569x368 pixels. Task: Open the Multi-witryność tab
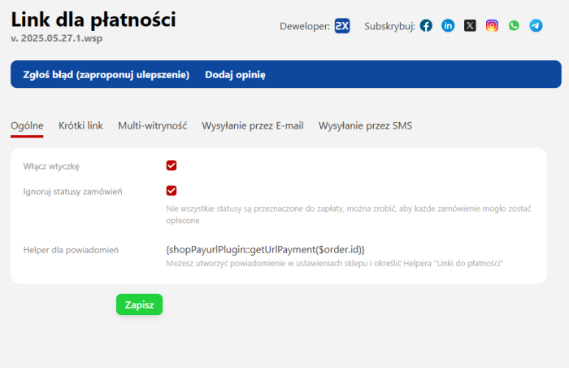tap(153, 126)
